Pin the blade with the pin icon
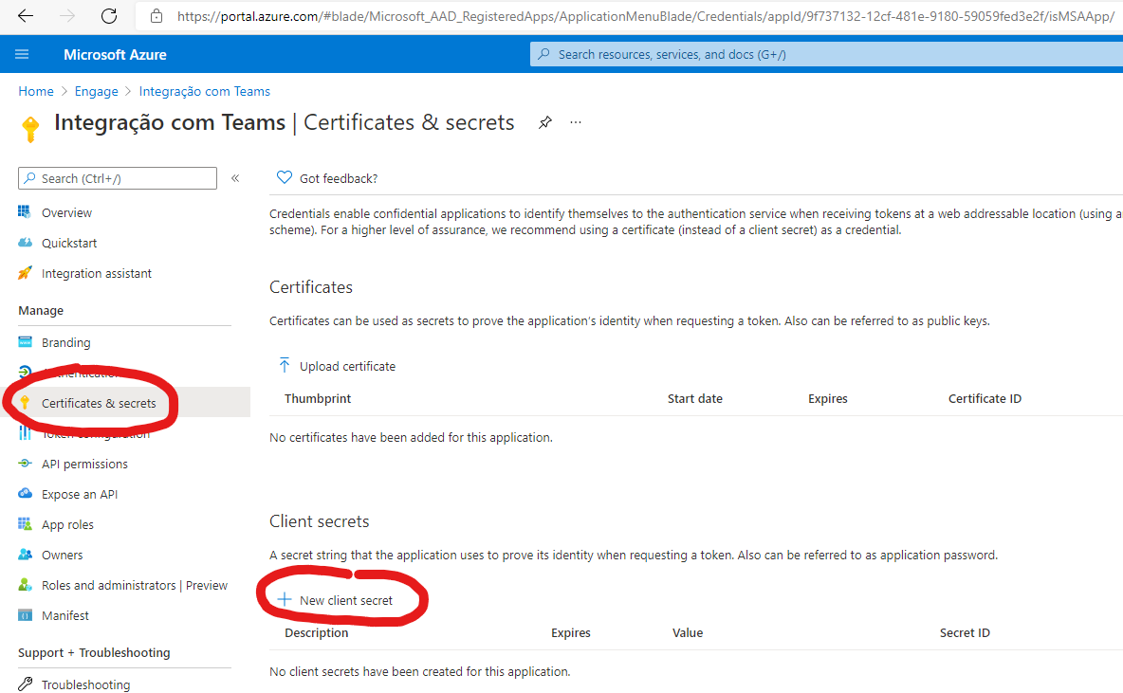This screenshot has height=693, width=1123. (x=545, y=122)
